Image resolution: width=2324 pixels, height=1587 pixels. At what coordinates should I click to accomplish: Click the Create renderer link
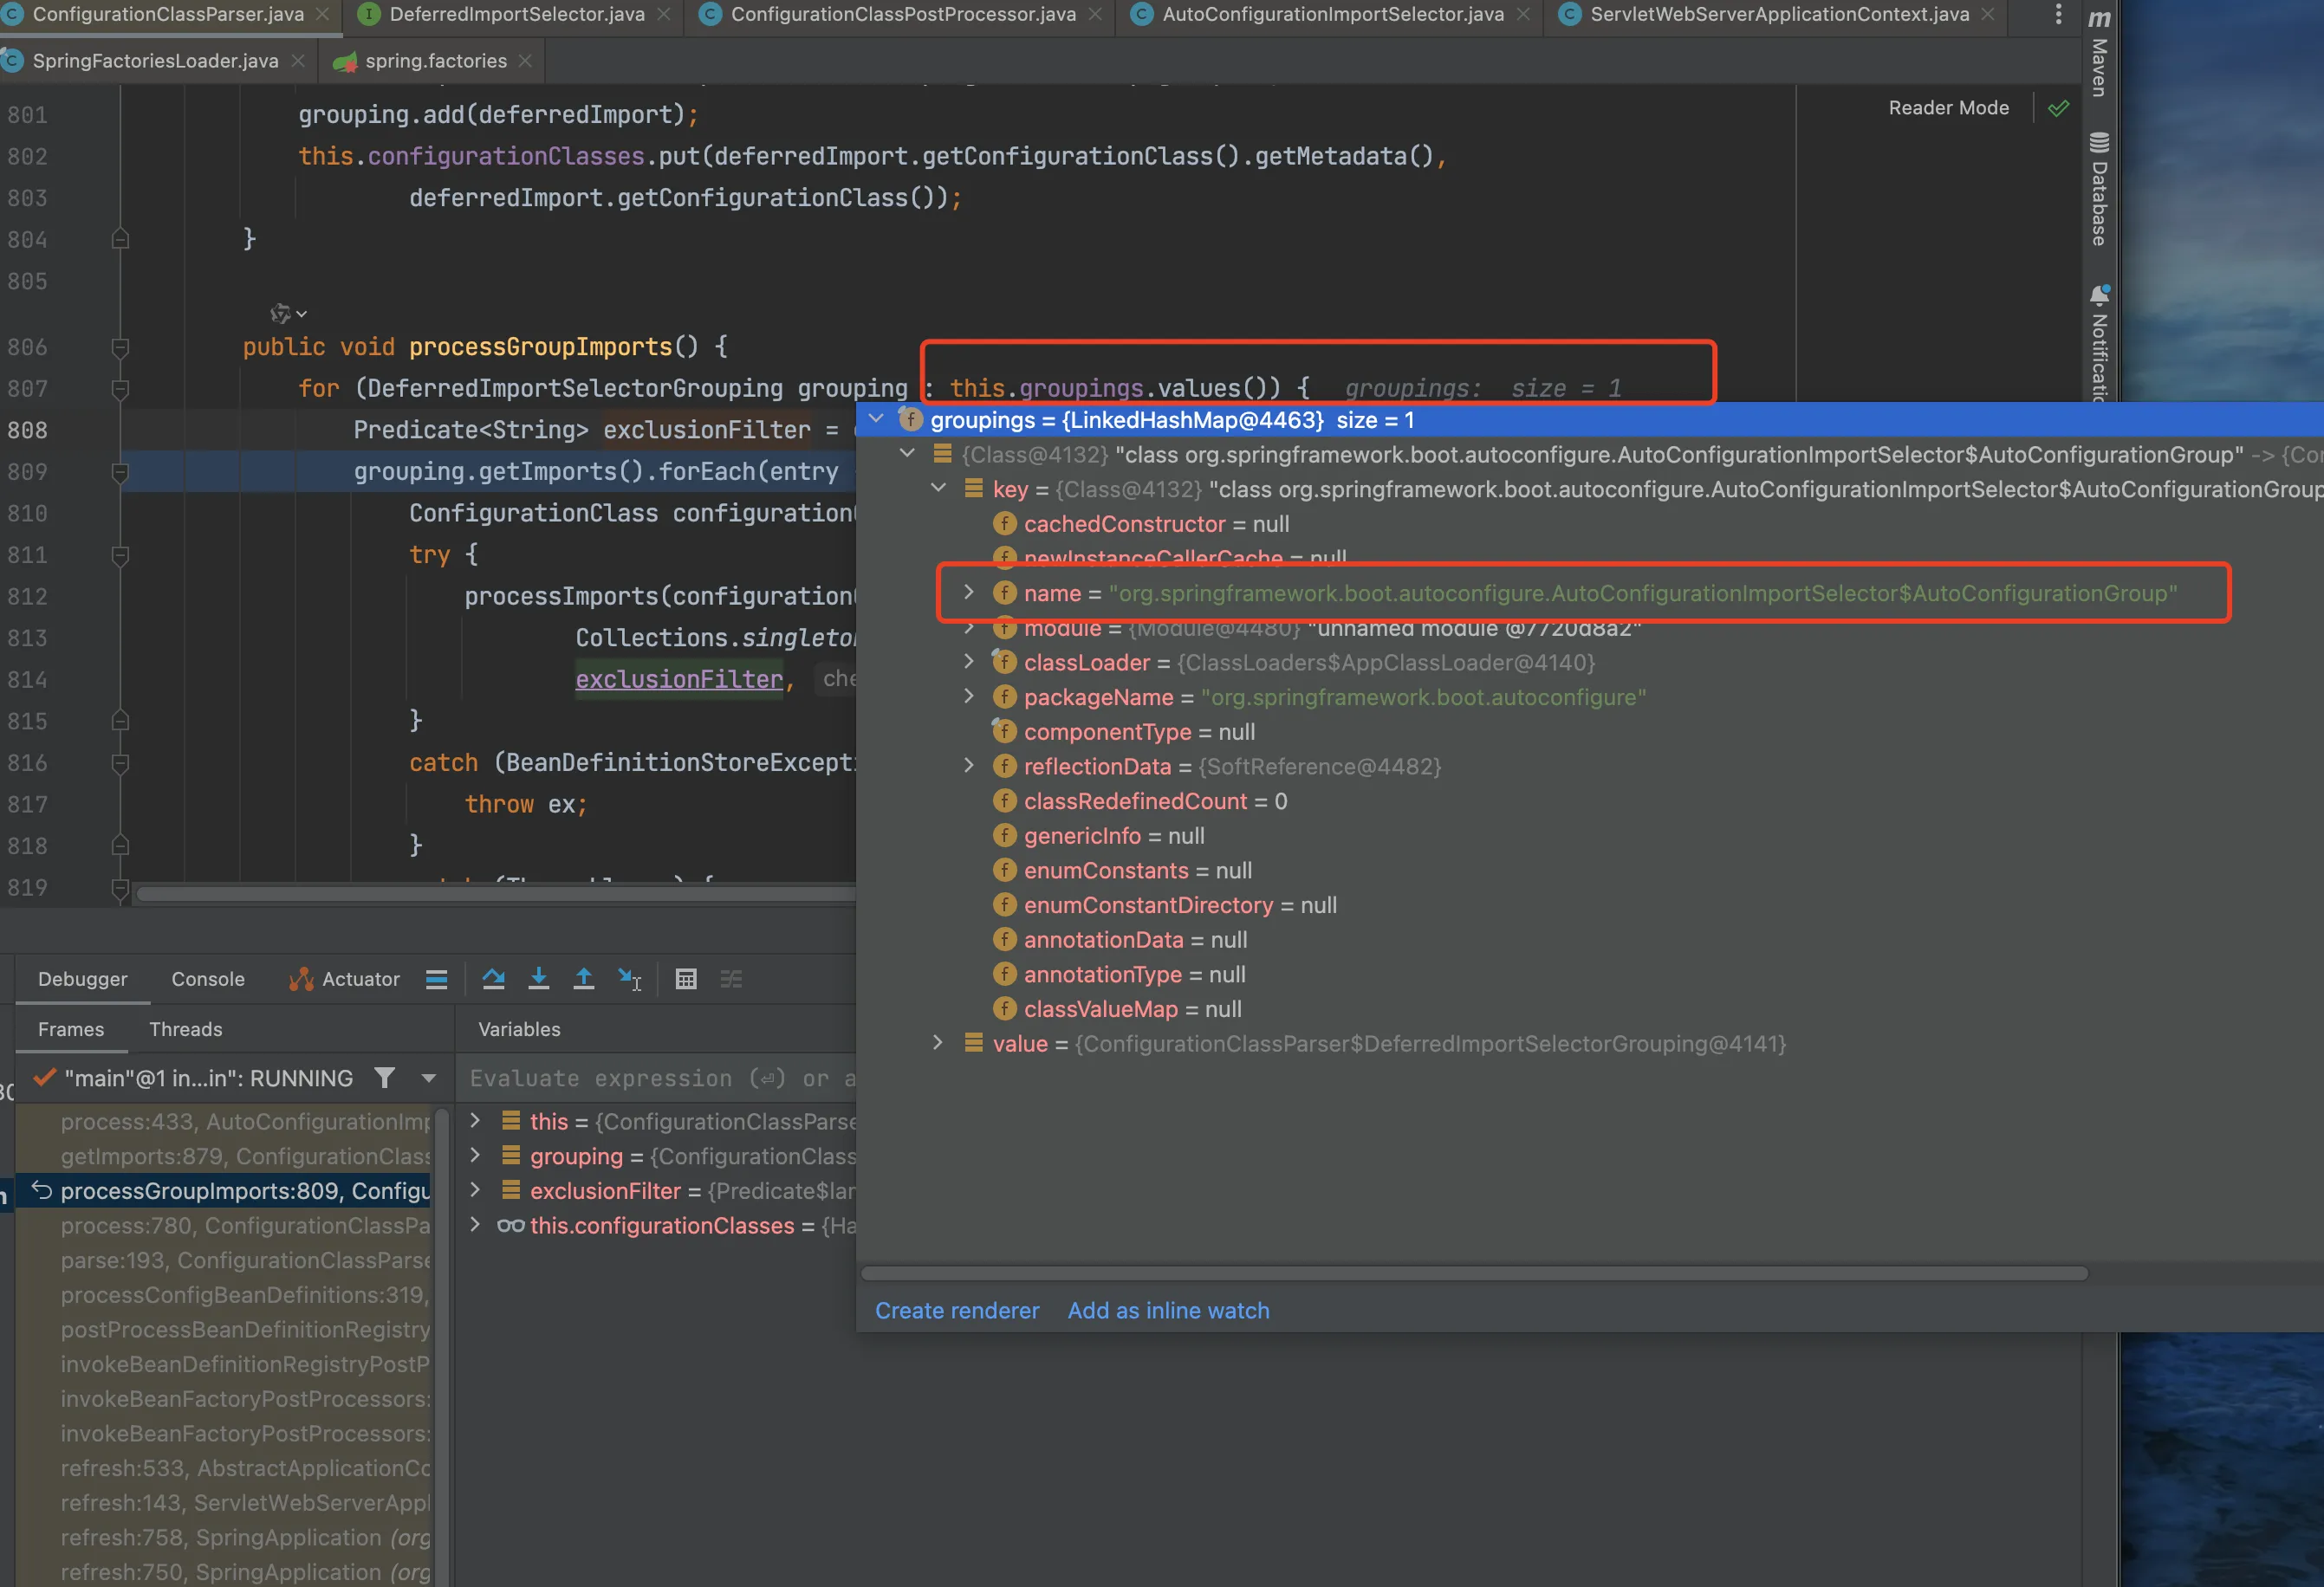[x=956, y=1310]
